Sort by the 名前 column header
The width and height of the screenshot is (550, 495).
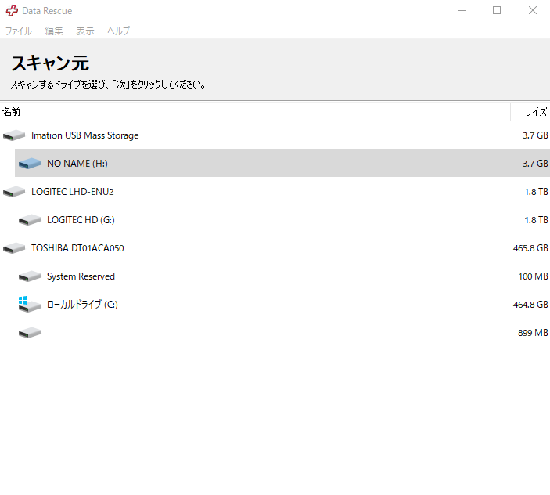click(12, 112)
